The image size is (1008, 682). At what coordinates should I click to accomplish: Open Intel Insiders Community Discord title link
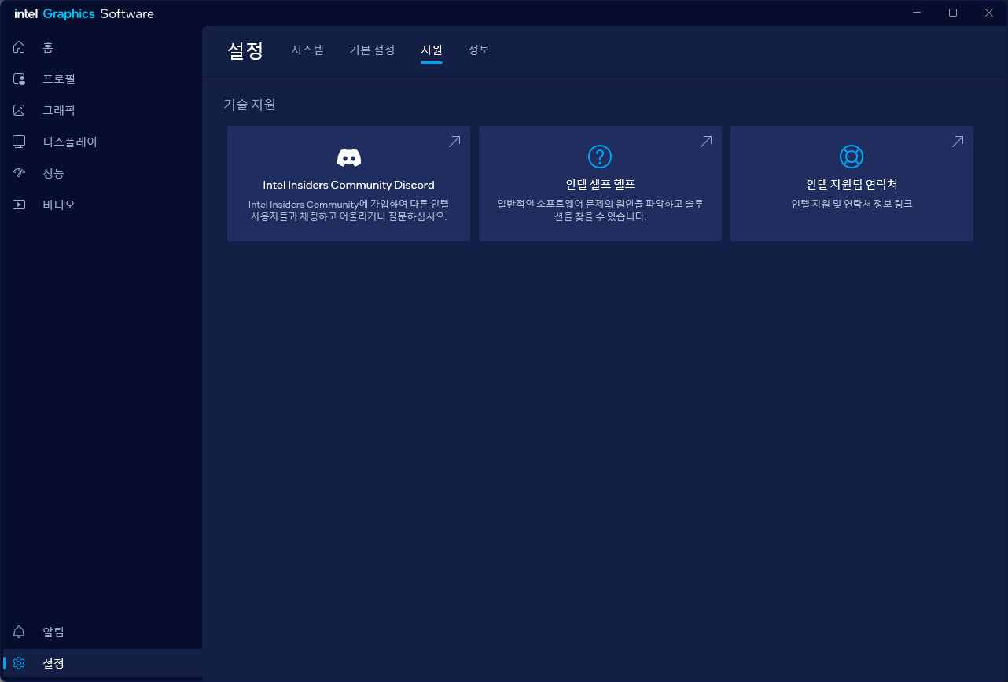coord(348,185)
